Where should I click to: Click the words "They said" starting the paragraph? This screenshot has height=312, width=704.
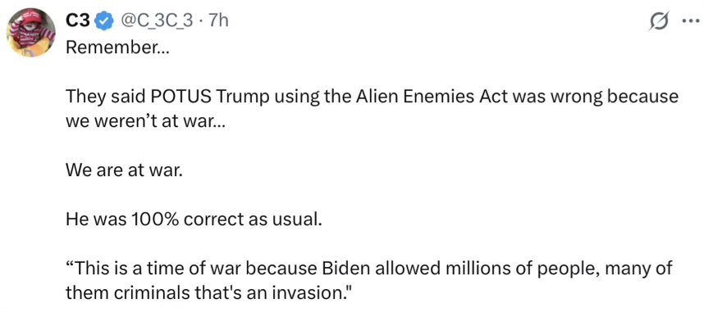[104, 97]
